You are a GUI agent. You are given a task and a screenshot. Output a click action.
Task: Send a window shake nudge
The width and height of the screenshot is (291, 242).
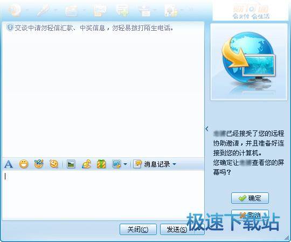pyautogui.click(x=54, y=164)
